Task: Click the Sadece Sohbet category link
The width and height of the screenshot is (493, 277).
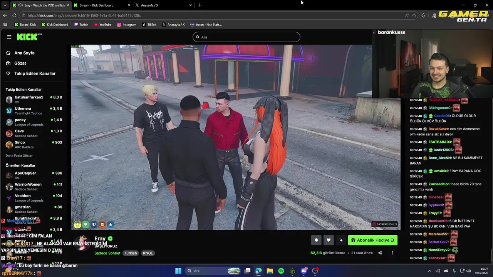Action: pos(107,253)
